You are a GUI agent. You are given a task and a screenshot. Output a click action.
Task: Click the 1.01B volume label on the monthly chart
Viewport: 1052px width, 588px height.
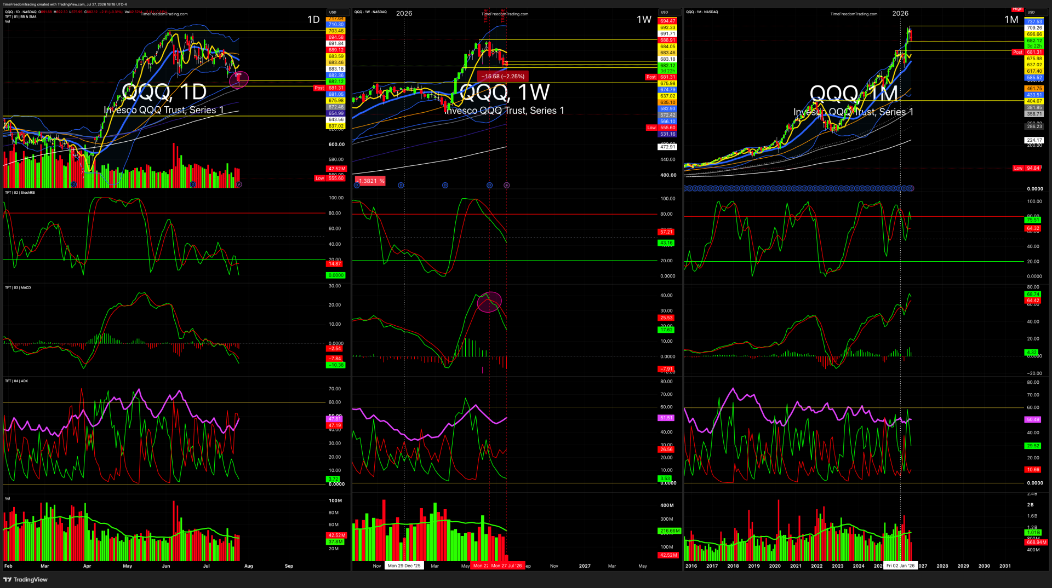(x=1033, y=533)
